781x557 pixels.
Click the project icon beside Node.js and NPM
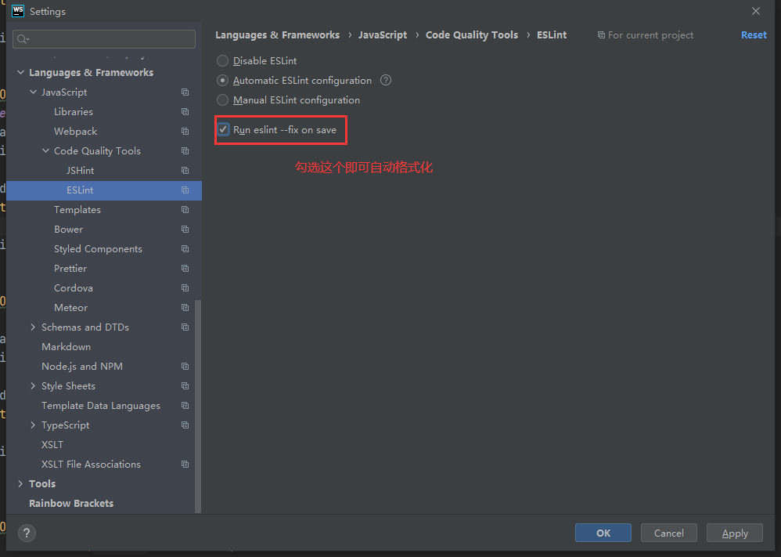pos(185,367)
